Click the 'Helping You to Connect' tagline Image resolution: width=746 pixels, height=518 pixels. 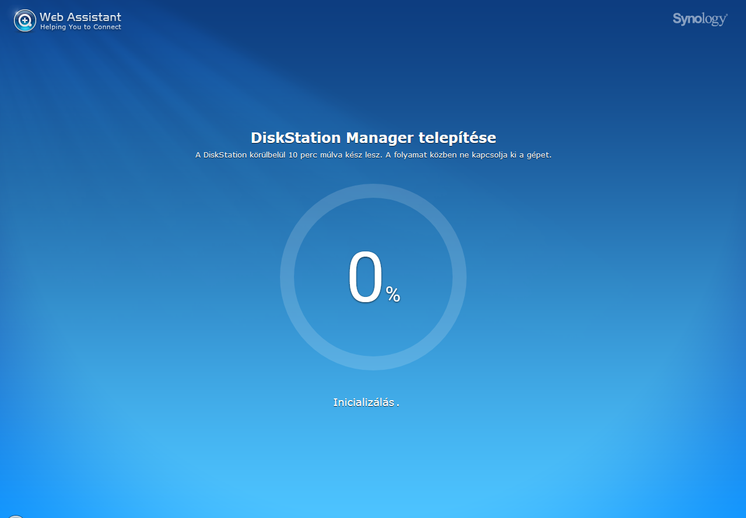click(x=80, y=27)
